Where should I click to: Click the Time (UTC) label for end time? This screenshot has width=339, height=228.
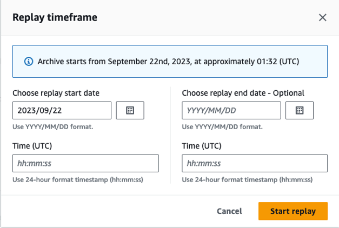pos(202,146)
